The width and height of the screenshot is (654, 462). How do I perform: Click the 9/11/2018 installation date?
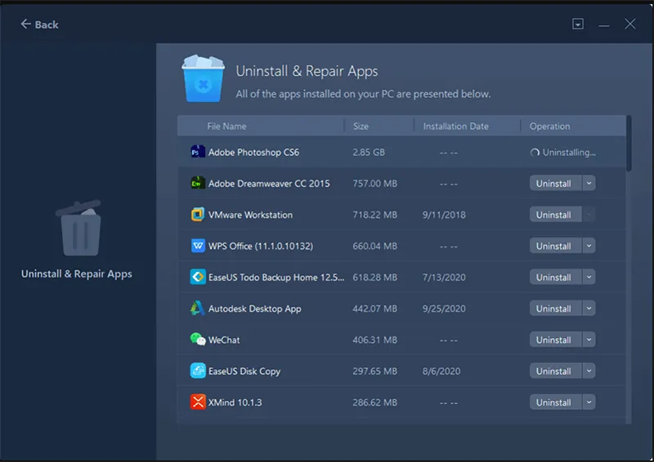click(444, 215)
